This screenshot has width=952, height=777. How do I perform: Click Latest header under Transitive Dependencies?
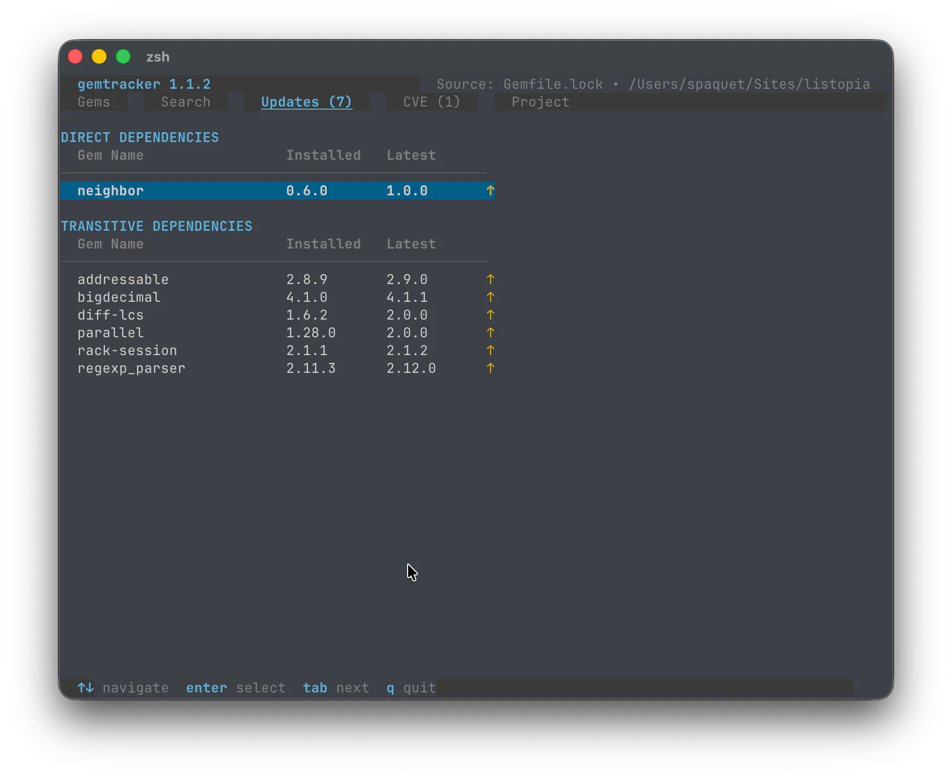coord(411,244)
